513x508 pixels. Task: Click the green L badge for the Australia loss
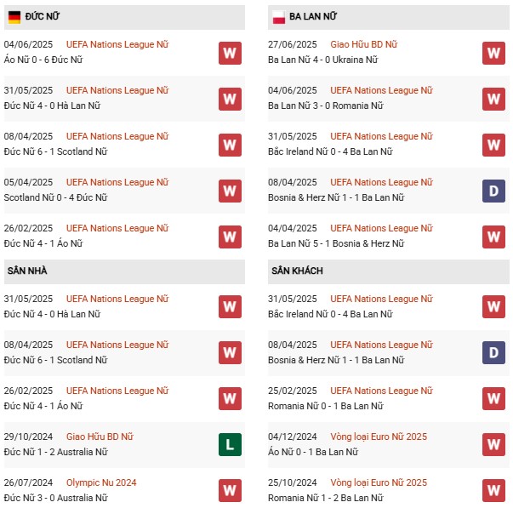pos(230,445)
